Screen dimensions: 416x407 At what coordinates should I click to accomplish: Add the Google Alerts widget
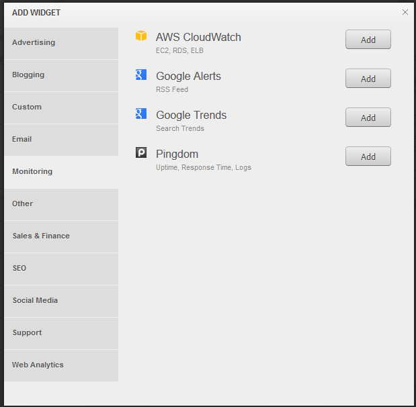368,79
